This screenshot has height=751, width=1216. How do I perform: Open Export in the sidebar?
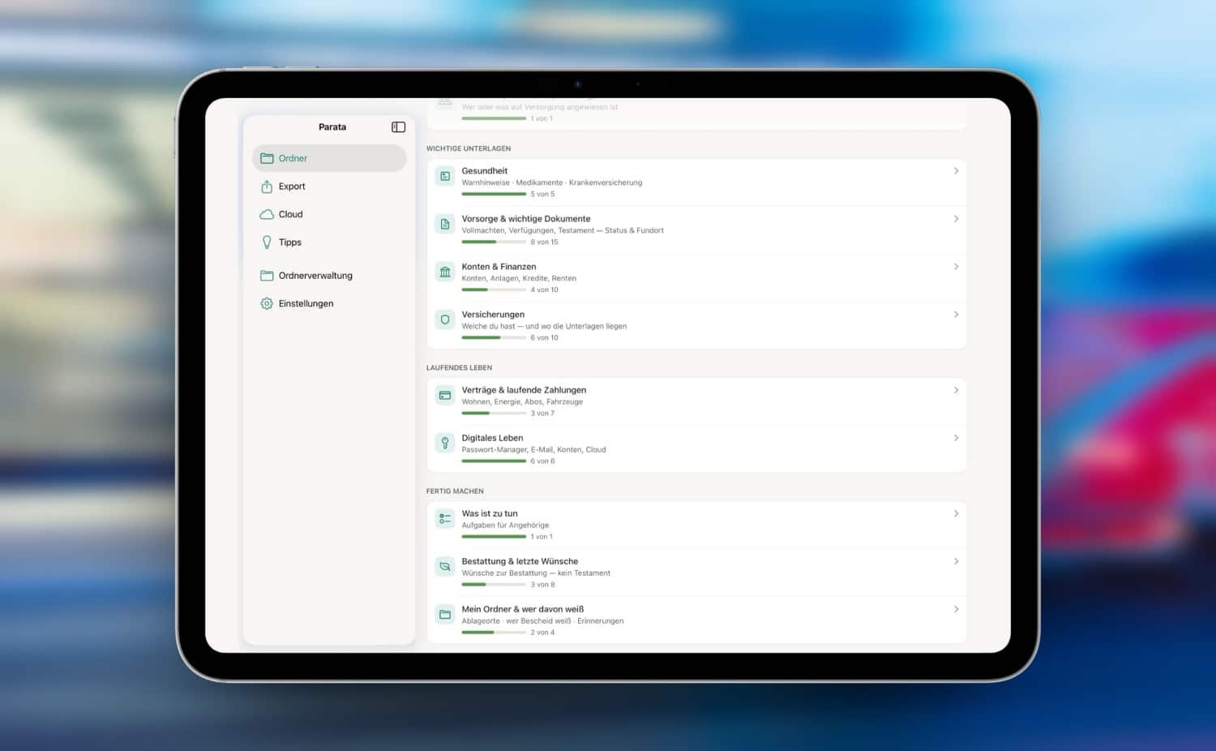point(329,187)
